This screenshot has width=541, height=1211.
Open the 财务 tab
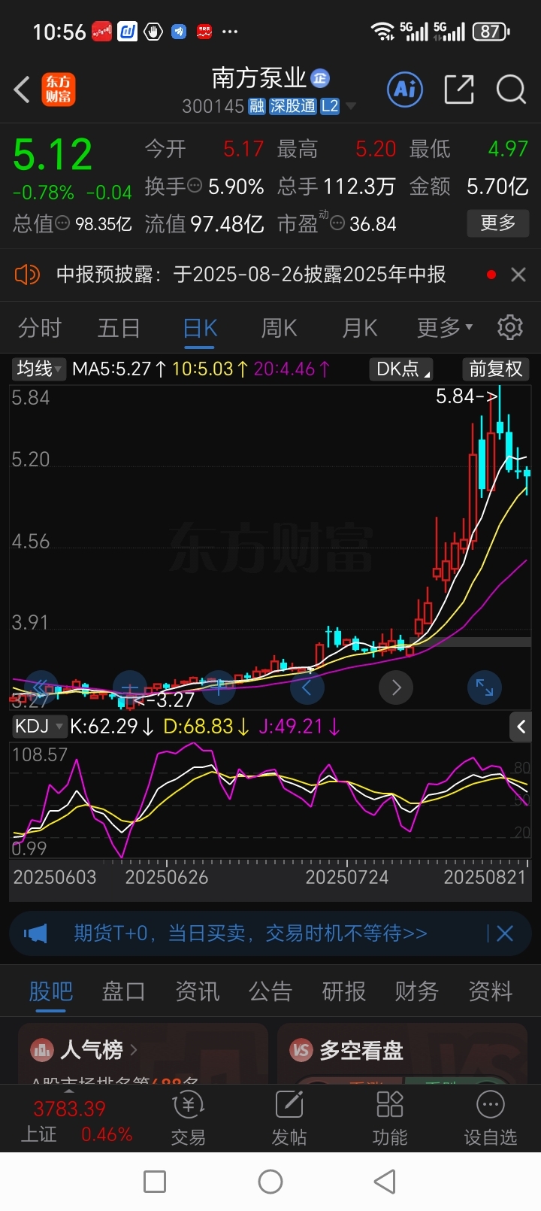417,991
